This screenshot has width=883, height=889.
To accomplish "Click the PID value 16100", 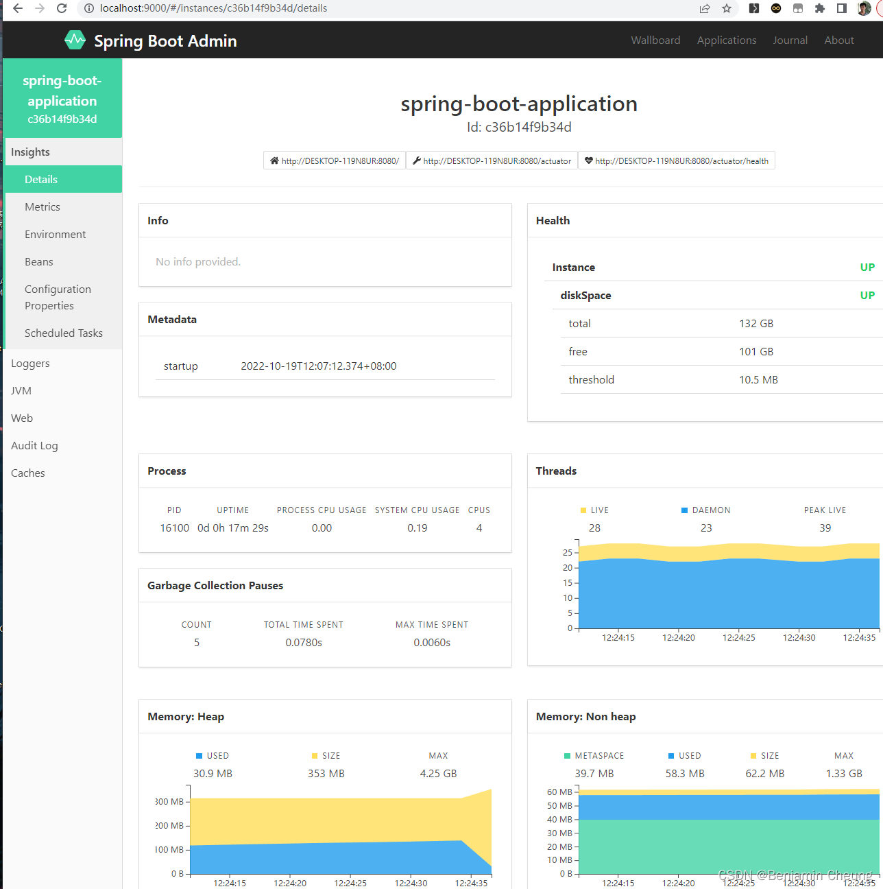I will click(x=175, y=528).
